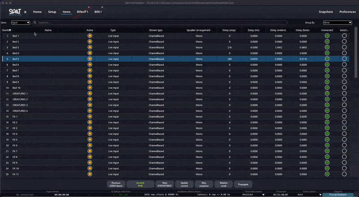Screen dimensions: 359x197
Task: Toggle Active state of CREATURES 1
Action: (90, 94)
